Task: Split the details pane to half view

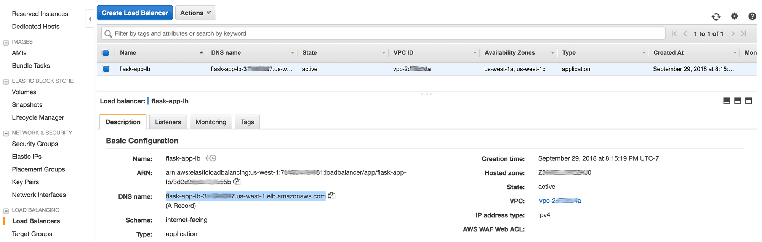Action: pos(738,101)
